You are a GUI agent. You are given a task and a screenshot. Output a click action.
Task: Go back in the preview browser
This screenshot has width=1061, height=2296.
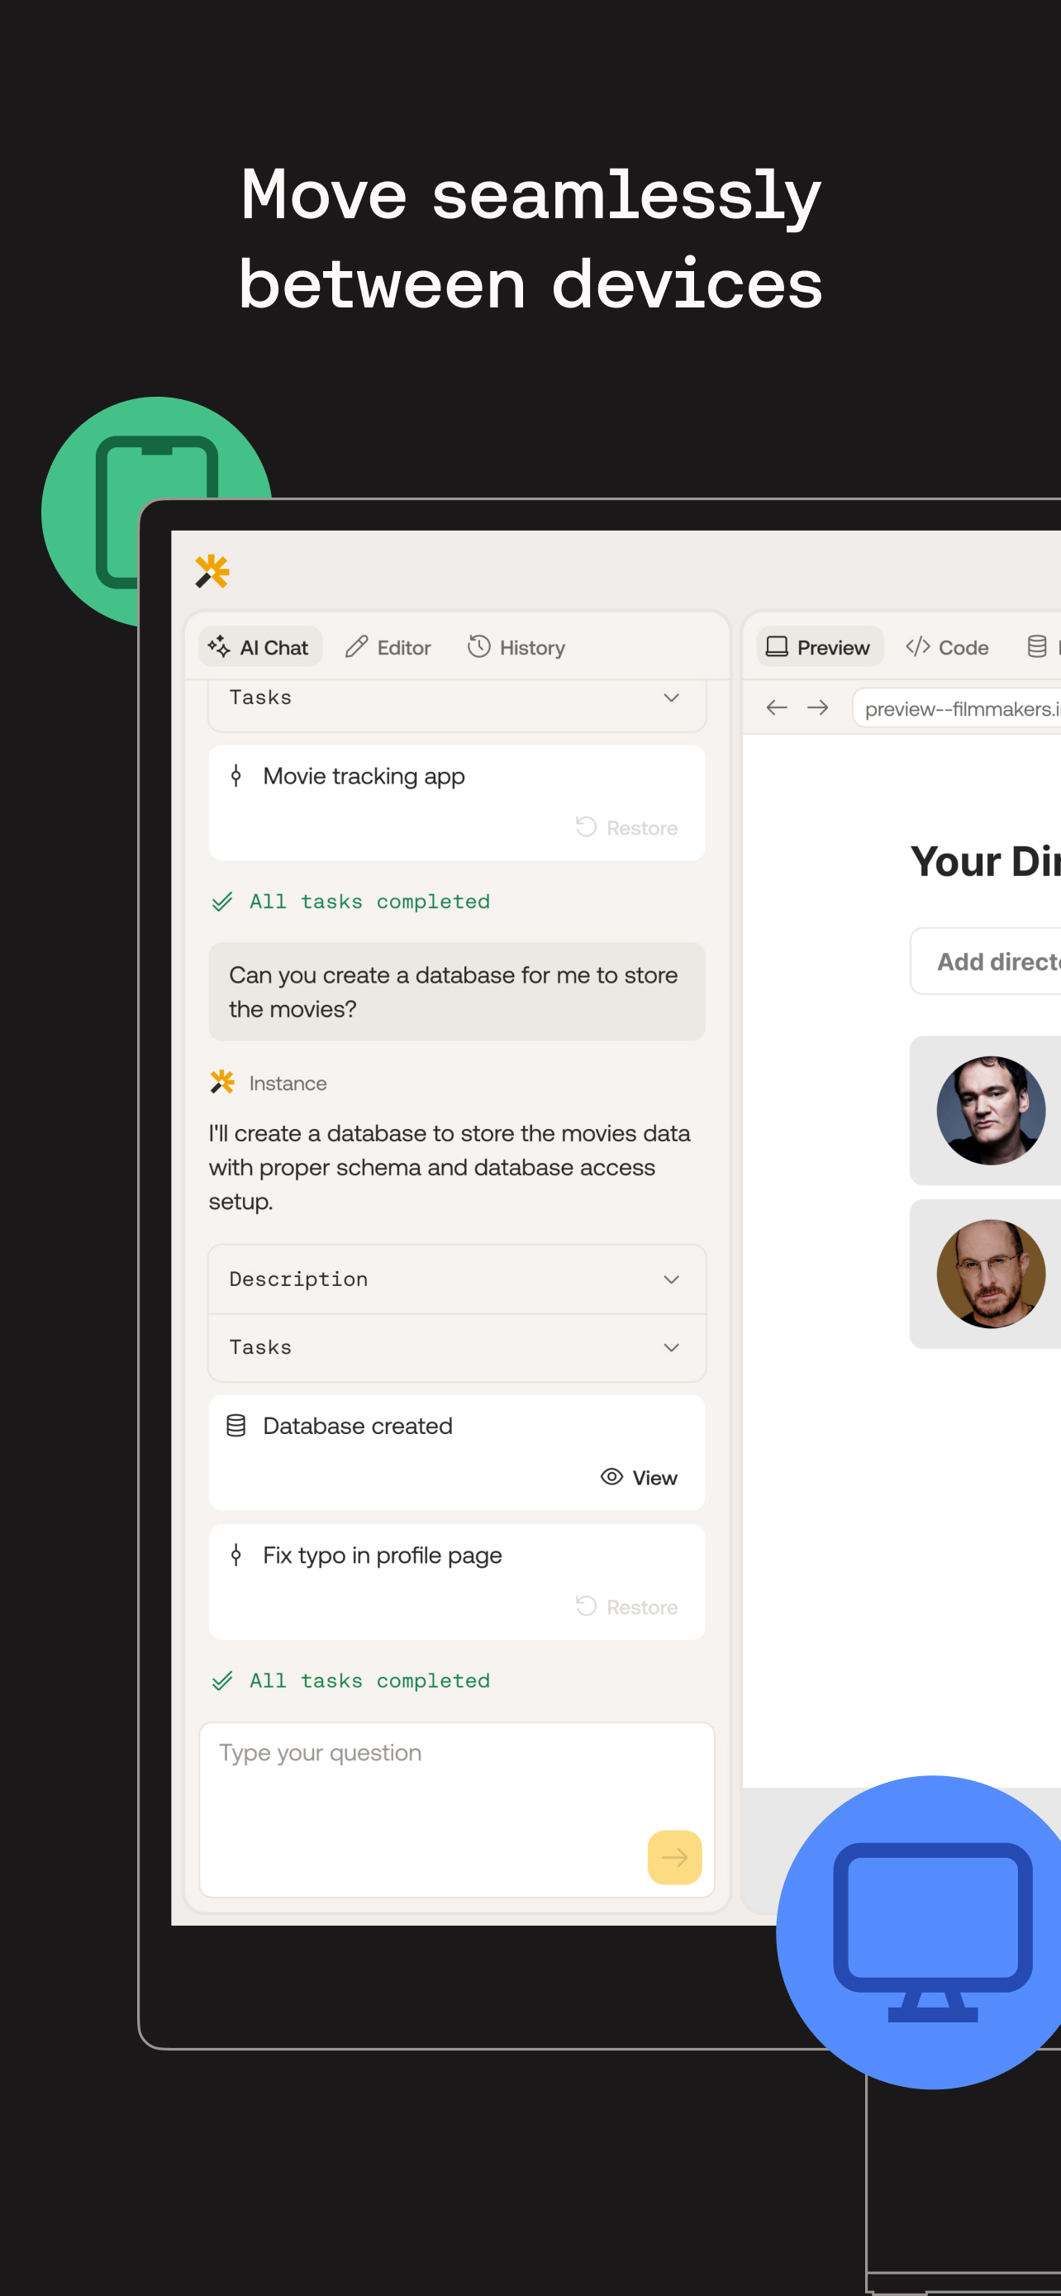pyautogui.click(x=777, y=707)
